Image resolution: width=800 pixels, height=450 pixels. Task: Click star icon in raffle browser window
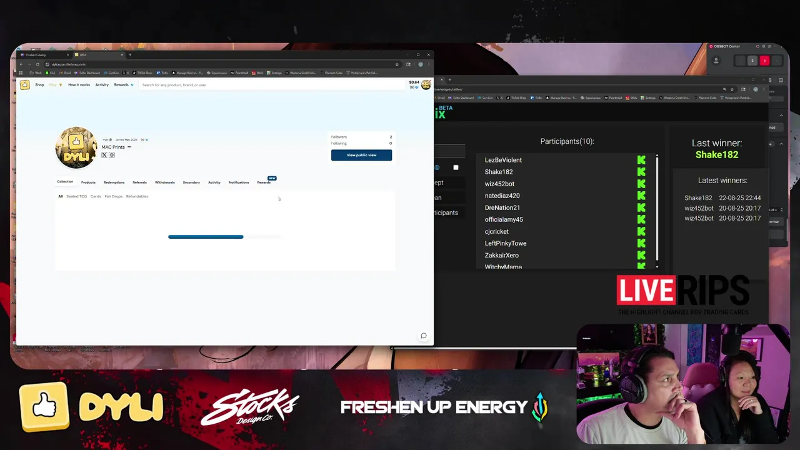[732, 89]
